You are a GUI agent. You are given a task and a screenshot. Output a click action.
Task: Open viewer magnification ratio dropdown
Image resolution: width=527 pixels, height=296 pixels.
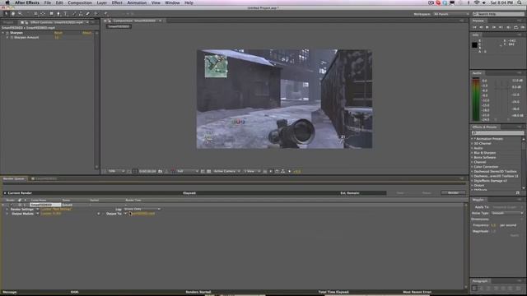(x=116, y=171)
